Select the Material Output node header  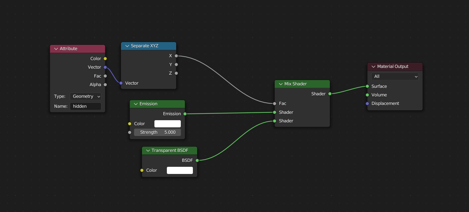click(x=397, y=67)
